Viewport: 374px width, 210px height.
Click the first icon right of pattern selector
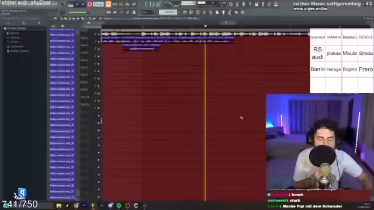(185, 12)
